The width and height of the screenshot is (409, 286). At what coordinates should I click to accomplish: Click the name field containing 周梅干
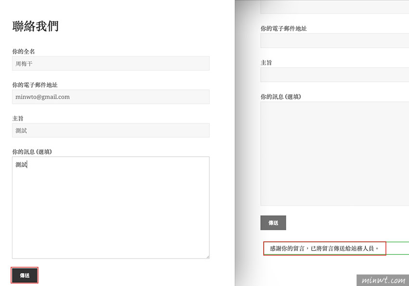click(111, 63)
